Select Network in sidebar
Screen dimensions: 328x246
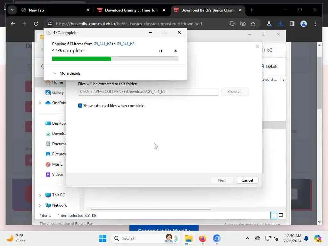56,205
